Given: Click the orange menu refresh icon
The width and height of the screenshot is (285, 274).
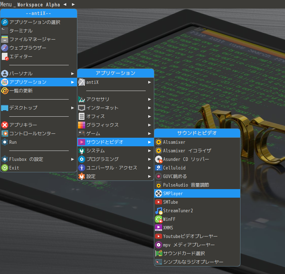Looking at the screenshot, I should [5, 91].
